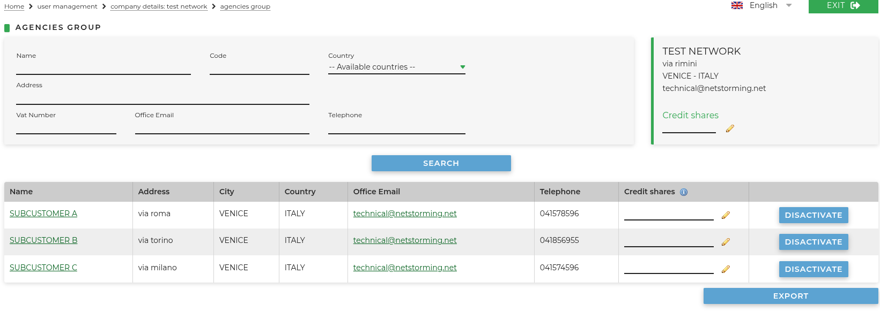Focus the Vat Number input field
The width and height of the screenshot is (880, 312).
click(x=66, y=127)
